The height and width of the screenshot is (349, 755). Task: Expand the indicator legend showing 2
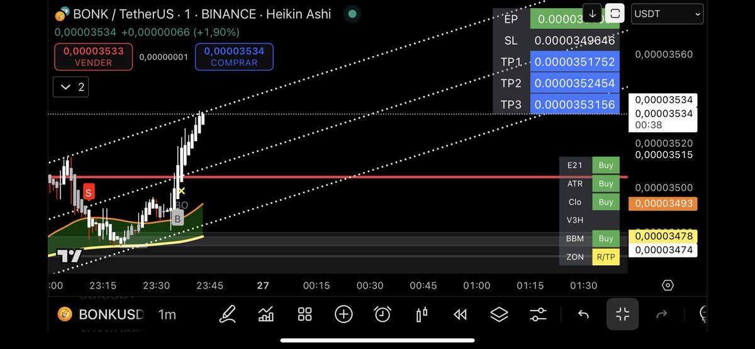pyautogui.click(x=70, y=87)
